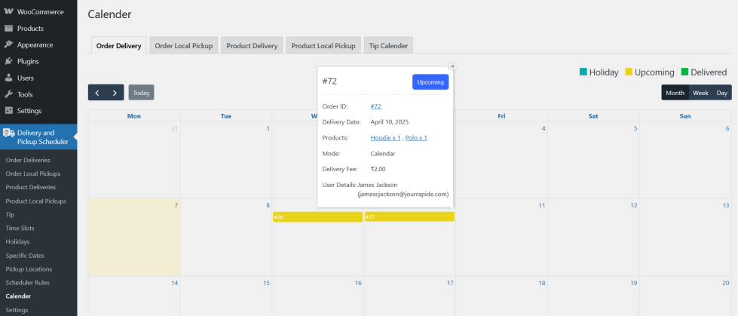Open Products via its sidebar icon
Screen dimensions: 738x316
click(8, 29)
